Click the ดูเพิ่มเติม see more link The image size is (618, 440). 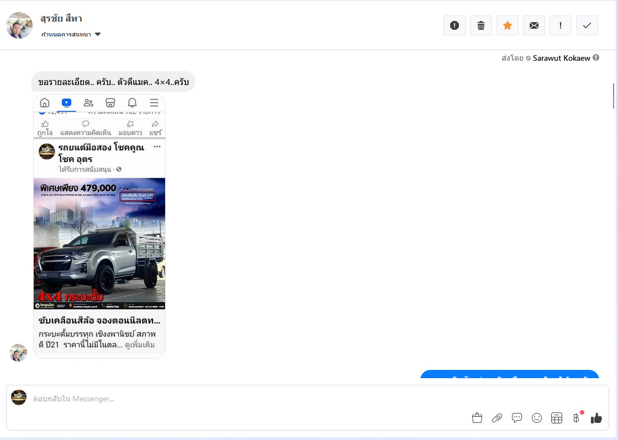point(140,345)
